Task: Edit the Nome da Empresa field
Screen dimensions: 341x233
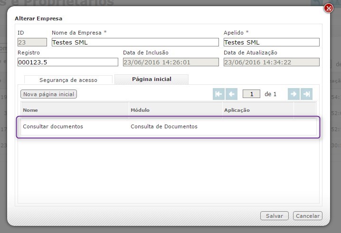Action: [x=135, y=42]
